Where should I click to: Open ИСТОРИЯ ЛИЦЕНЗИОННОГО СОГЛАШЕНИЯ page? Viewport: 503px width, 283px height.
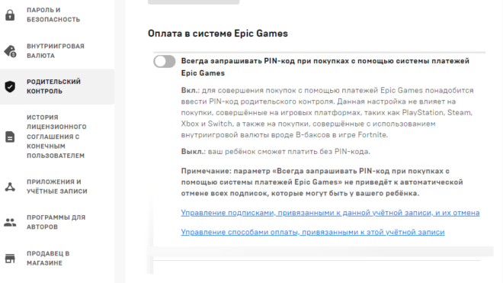pos(56,137)
